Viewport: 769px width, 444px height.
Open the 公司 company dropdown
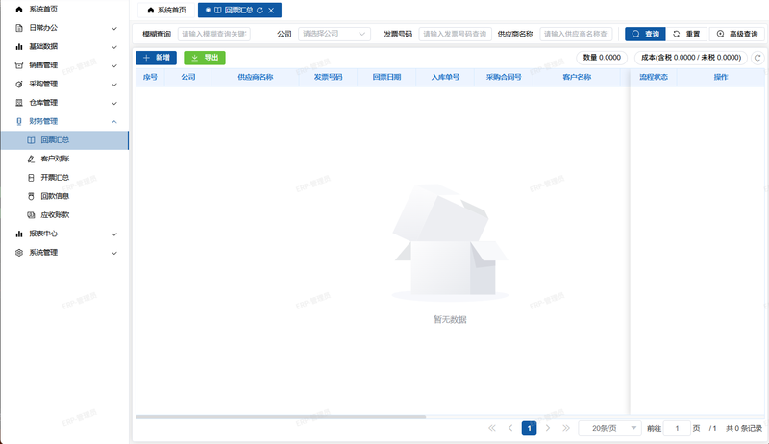(334, 34)
